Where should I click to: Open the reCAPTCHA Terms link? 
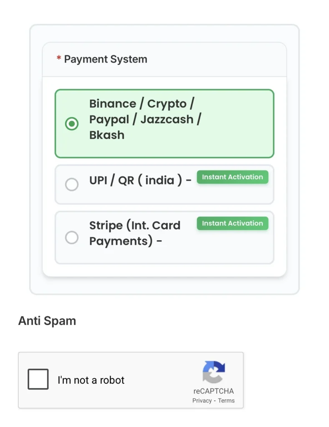coord(226,401)
